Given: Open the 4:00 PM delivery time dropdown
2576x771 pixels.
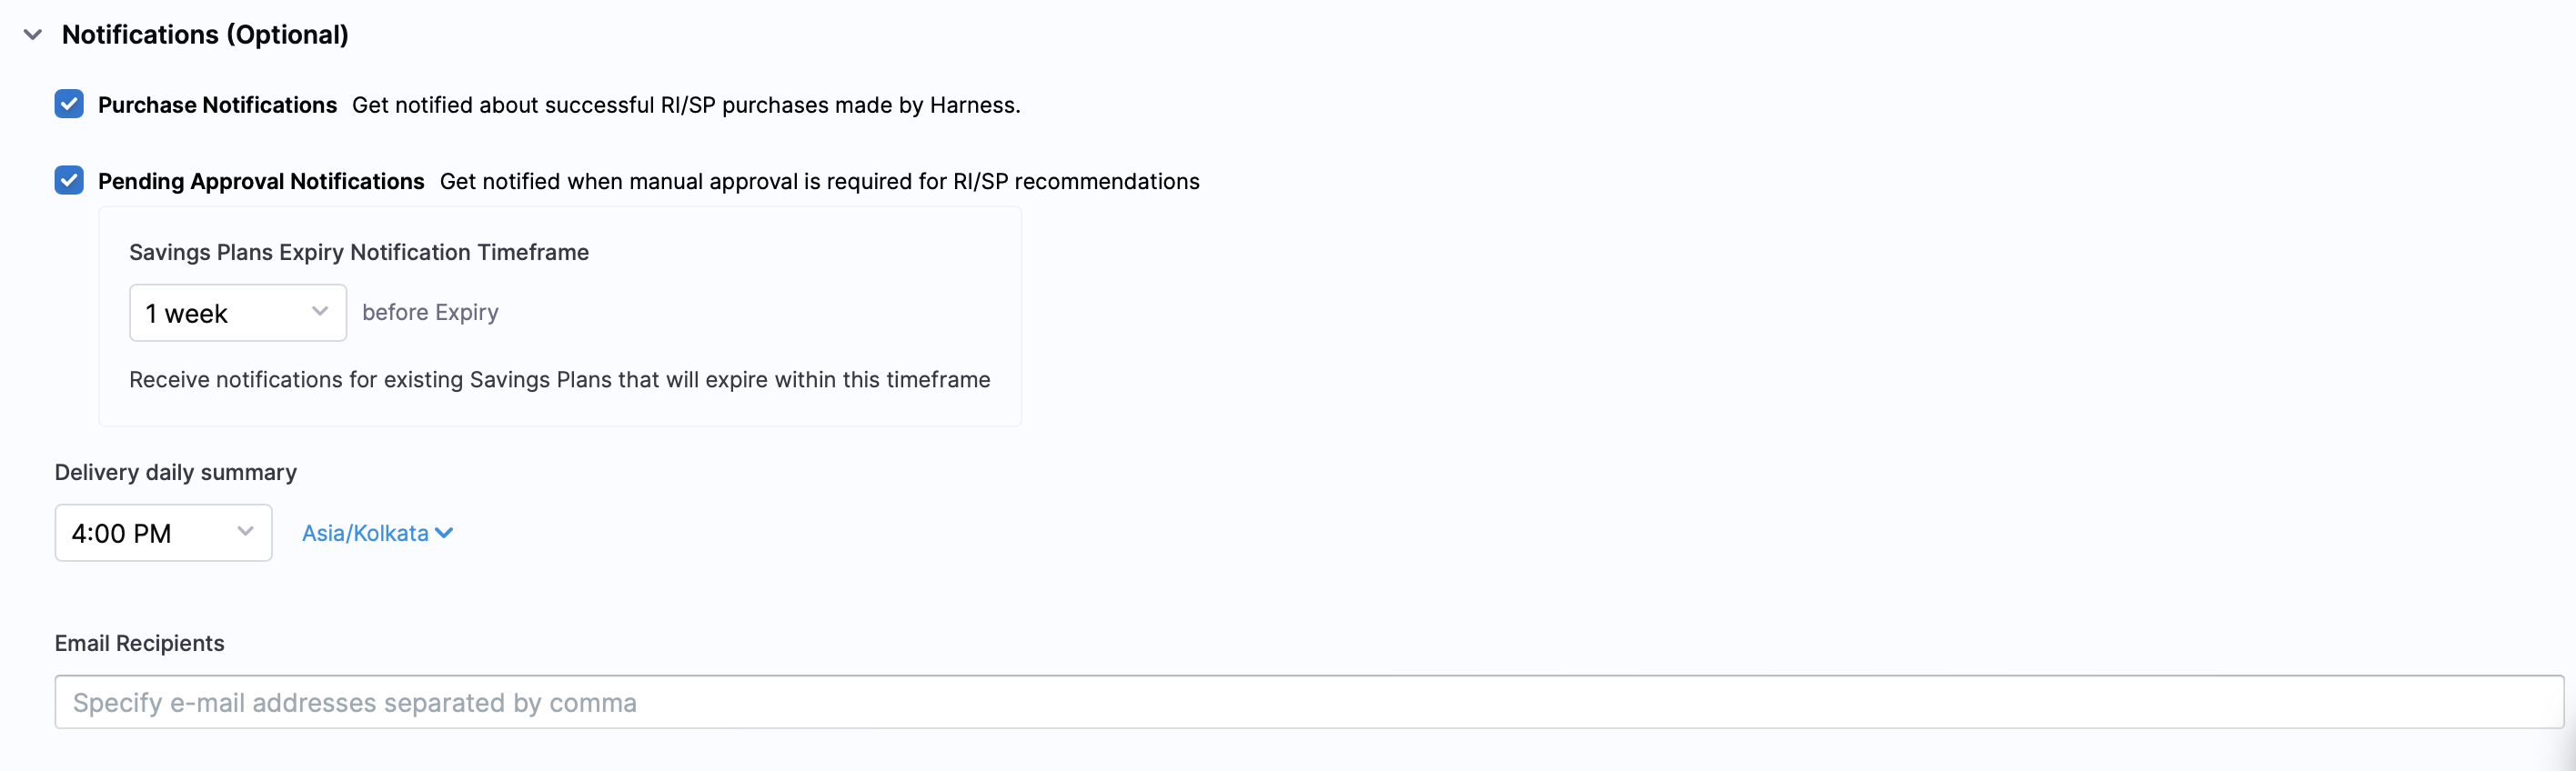Looking at the screenshot, I should tap(162, 533).
